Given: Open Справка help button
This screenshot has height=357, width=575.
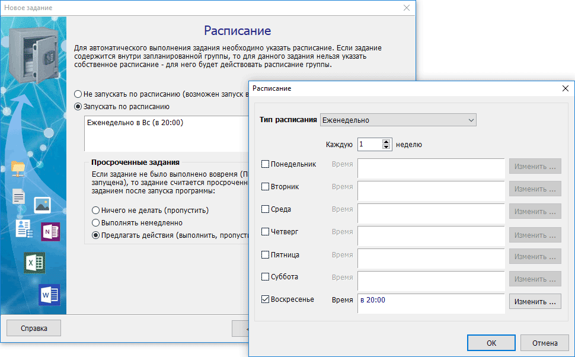Looking at the screenshot, I should (34, 328).
